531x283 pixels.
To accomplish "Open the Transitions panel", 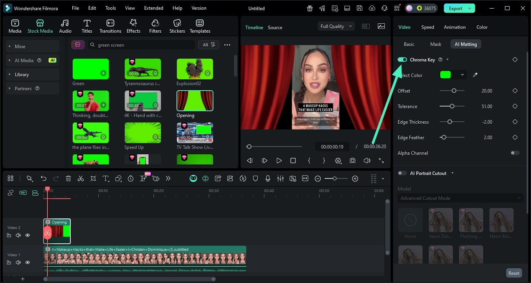I will 110,25.
